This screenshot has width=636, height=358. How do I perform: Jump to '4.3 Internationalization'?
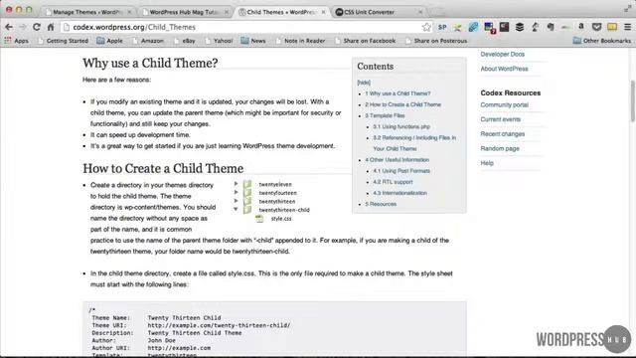click(x=399, y=193)
